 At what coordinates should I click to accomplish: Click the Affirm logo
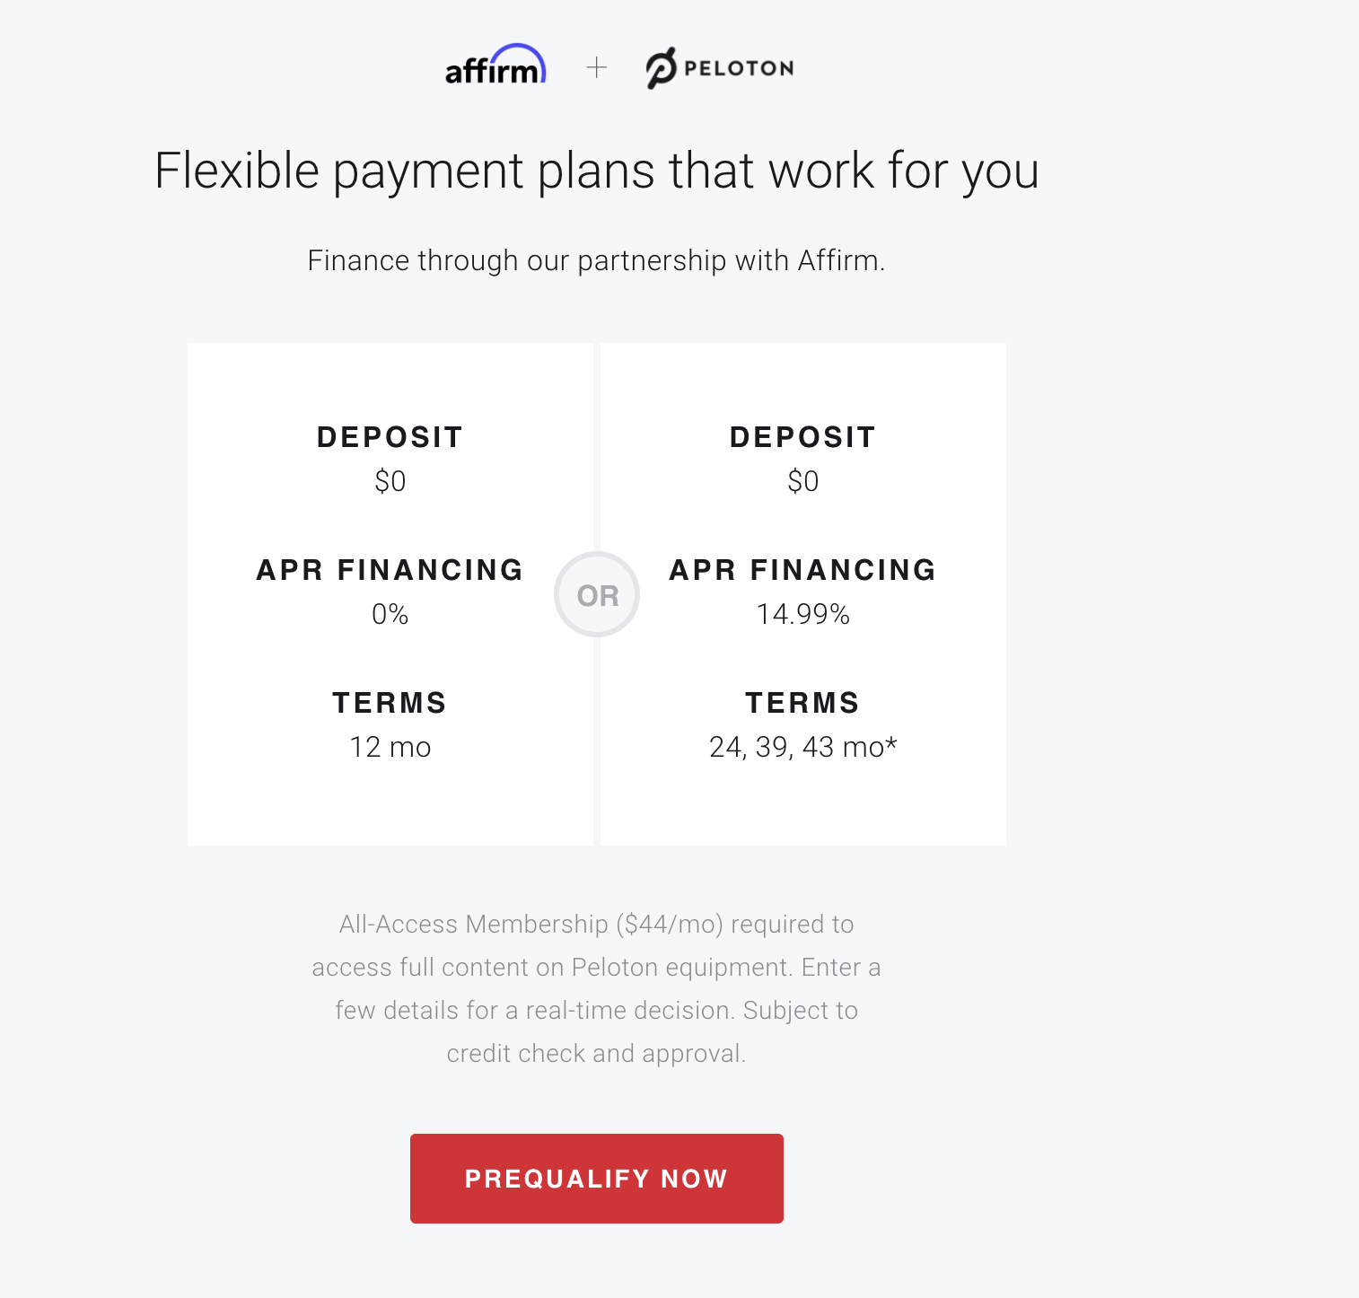[x=495, y=65]
